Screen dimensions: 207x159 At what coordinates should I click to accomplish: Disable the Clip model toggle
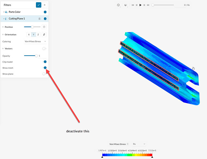click(45, 62)
